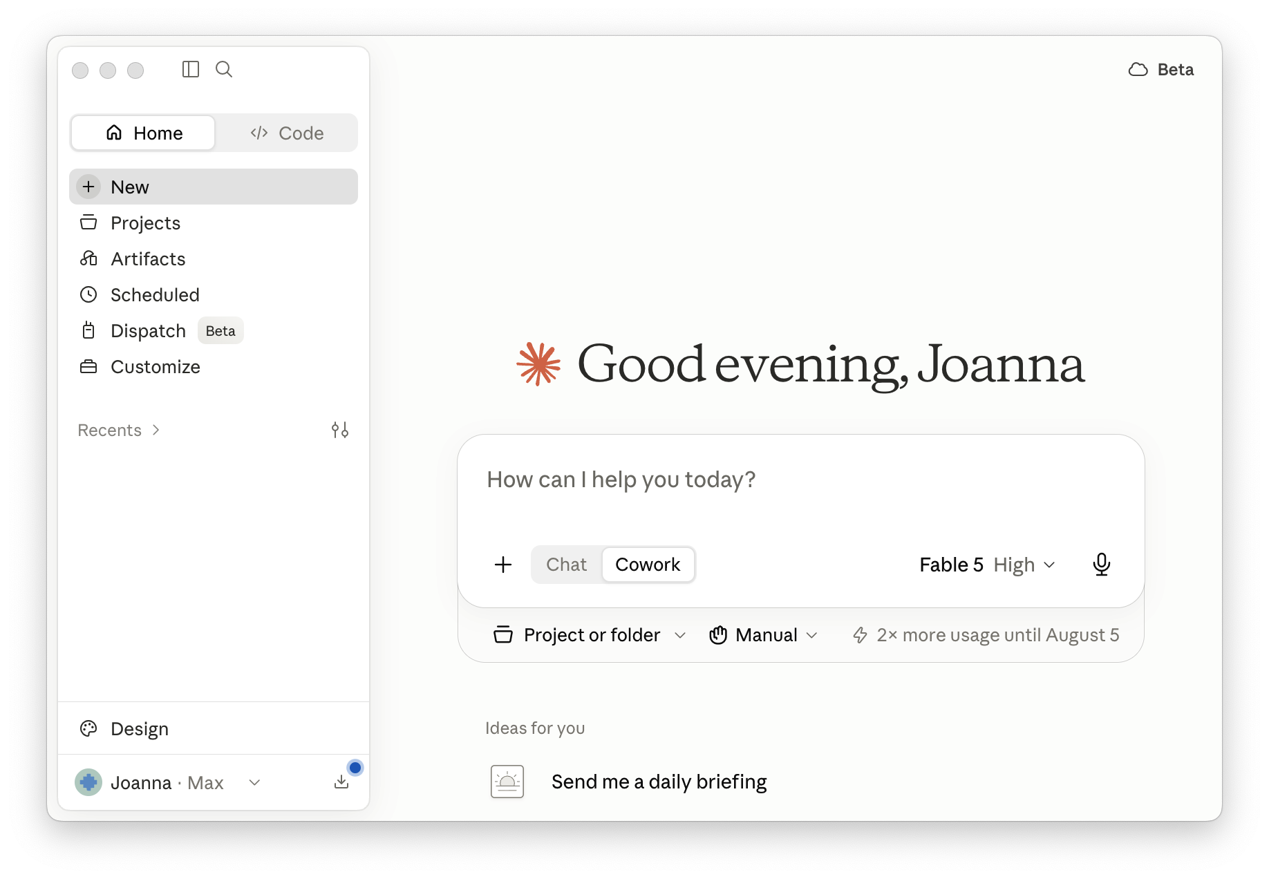Screen dimensions: 1269x879
Task: Open the Manual mode dropdown
Action: (763, 634)
